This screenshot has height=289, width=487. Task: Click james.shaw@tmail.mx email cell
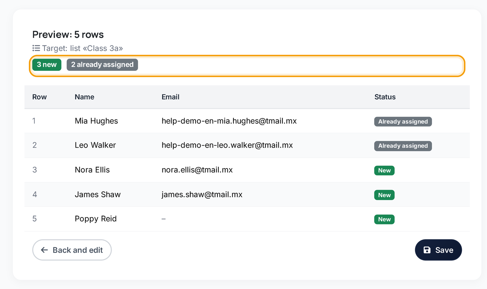point(202,195)
